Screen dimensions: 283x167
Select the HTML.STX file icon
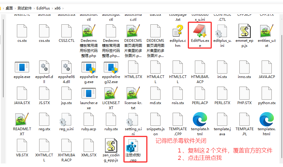[133, 67]
